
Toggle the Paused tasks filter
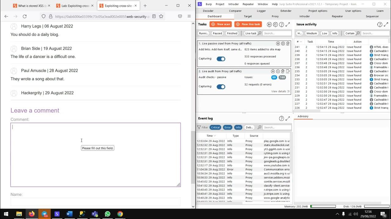coord(217,33)
